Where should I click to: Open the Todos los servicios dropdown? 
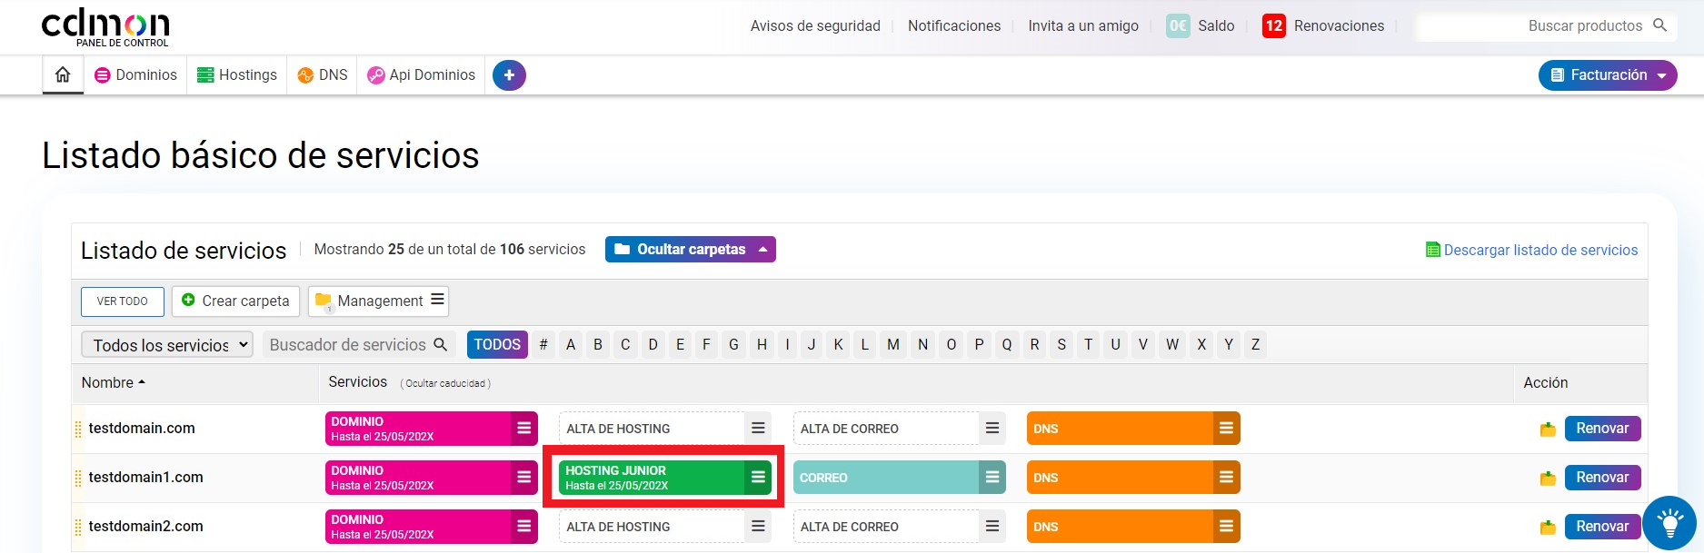(x=167, y=345)
